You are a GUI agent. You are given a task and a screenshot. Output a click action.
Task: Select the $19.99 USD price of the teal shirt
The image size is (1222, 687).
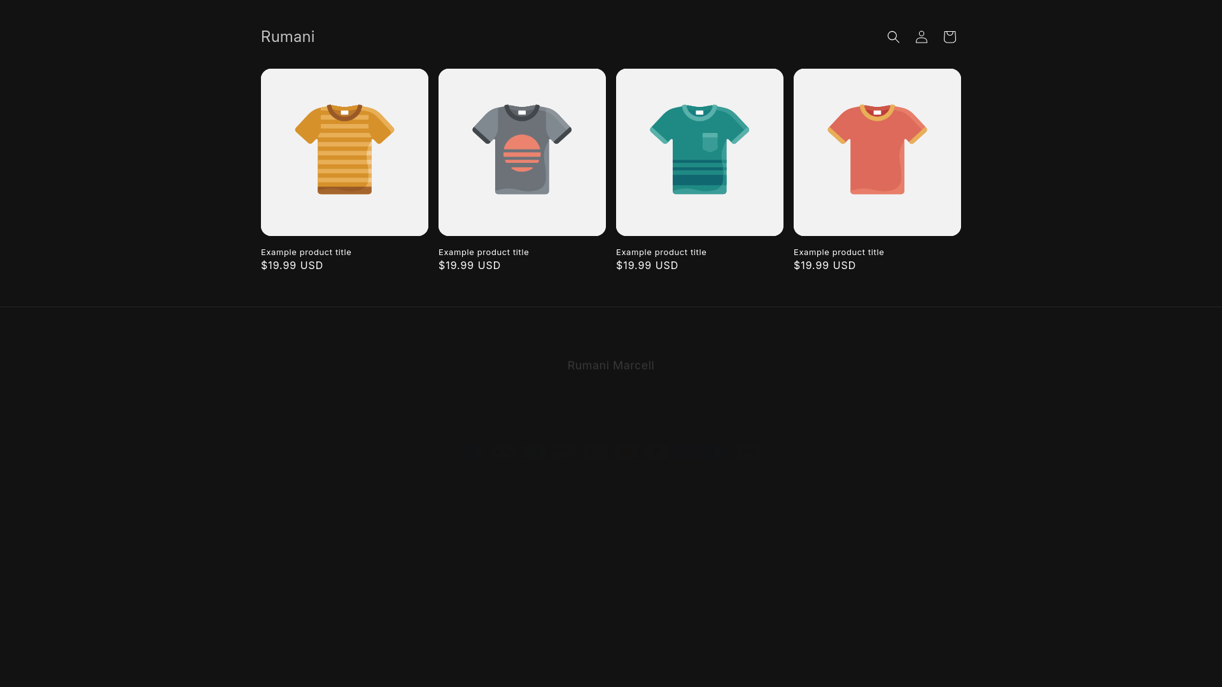647,265
